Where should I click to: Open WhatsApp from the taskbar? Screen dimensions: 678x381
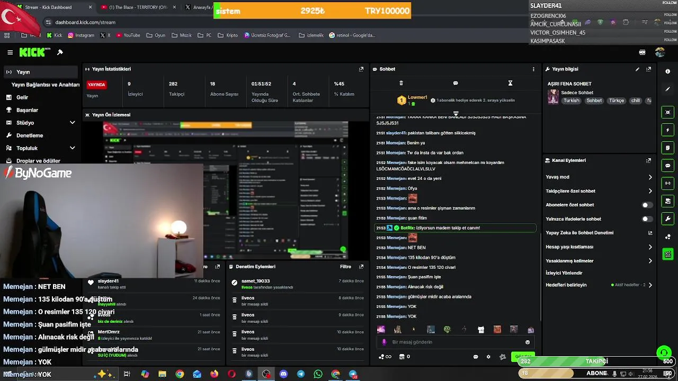318,374
